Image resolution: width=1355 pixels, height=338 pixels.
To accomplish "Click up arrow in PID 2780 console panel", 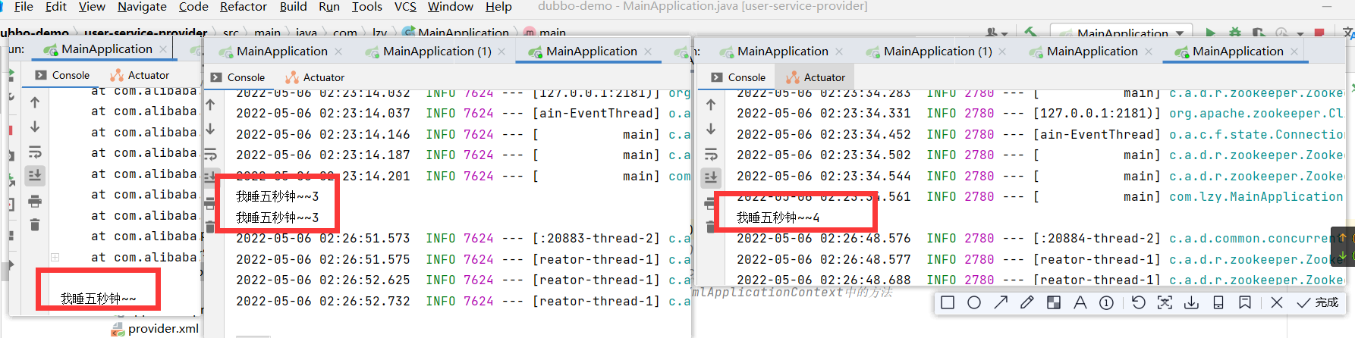I will coord(711,105).
